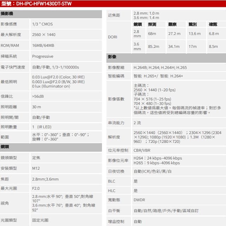The width and height of the screenshot is (226, 226).
Task: Select the 攝影機 section header
Action: (51, 14)
